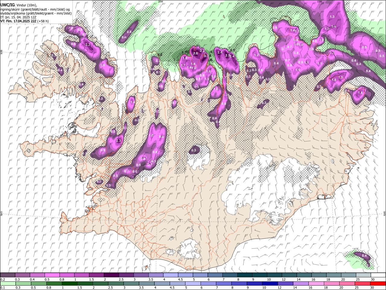Select the darkest green 1–1.5 swatch, bottom row
The height and width of the screenshot is (290, 386).
[x=70, y=283]
